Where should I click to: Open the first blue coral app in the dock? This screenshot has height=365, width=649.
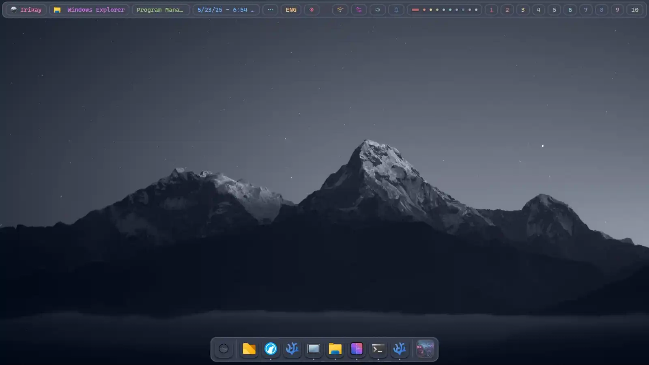click(x=292, y=348)
